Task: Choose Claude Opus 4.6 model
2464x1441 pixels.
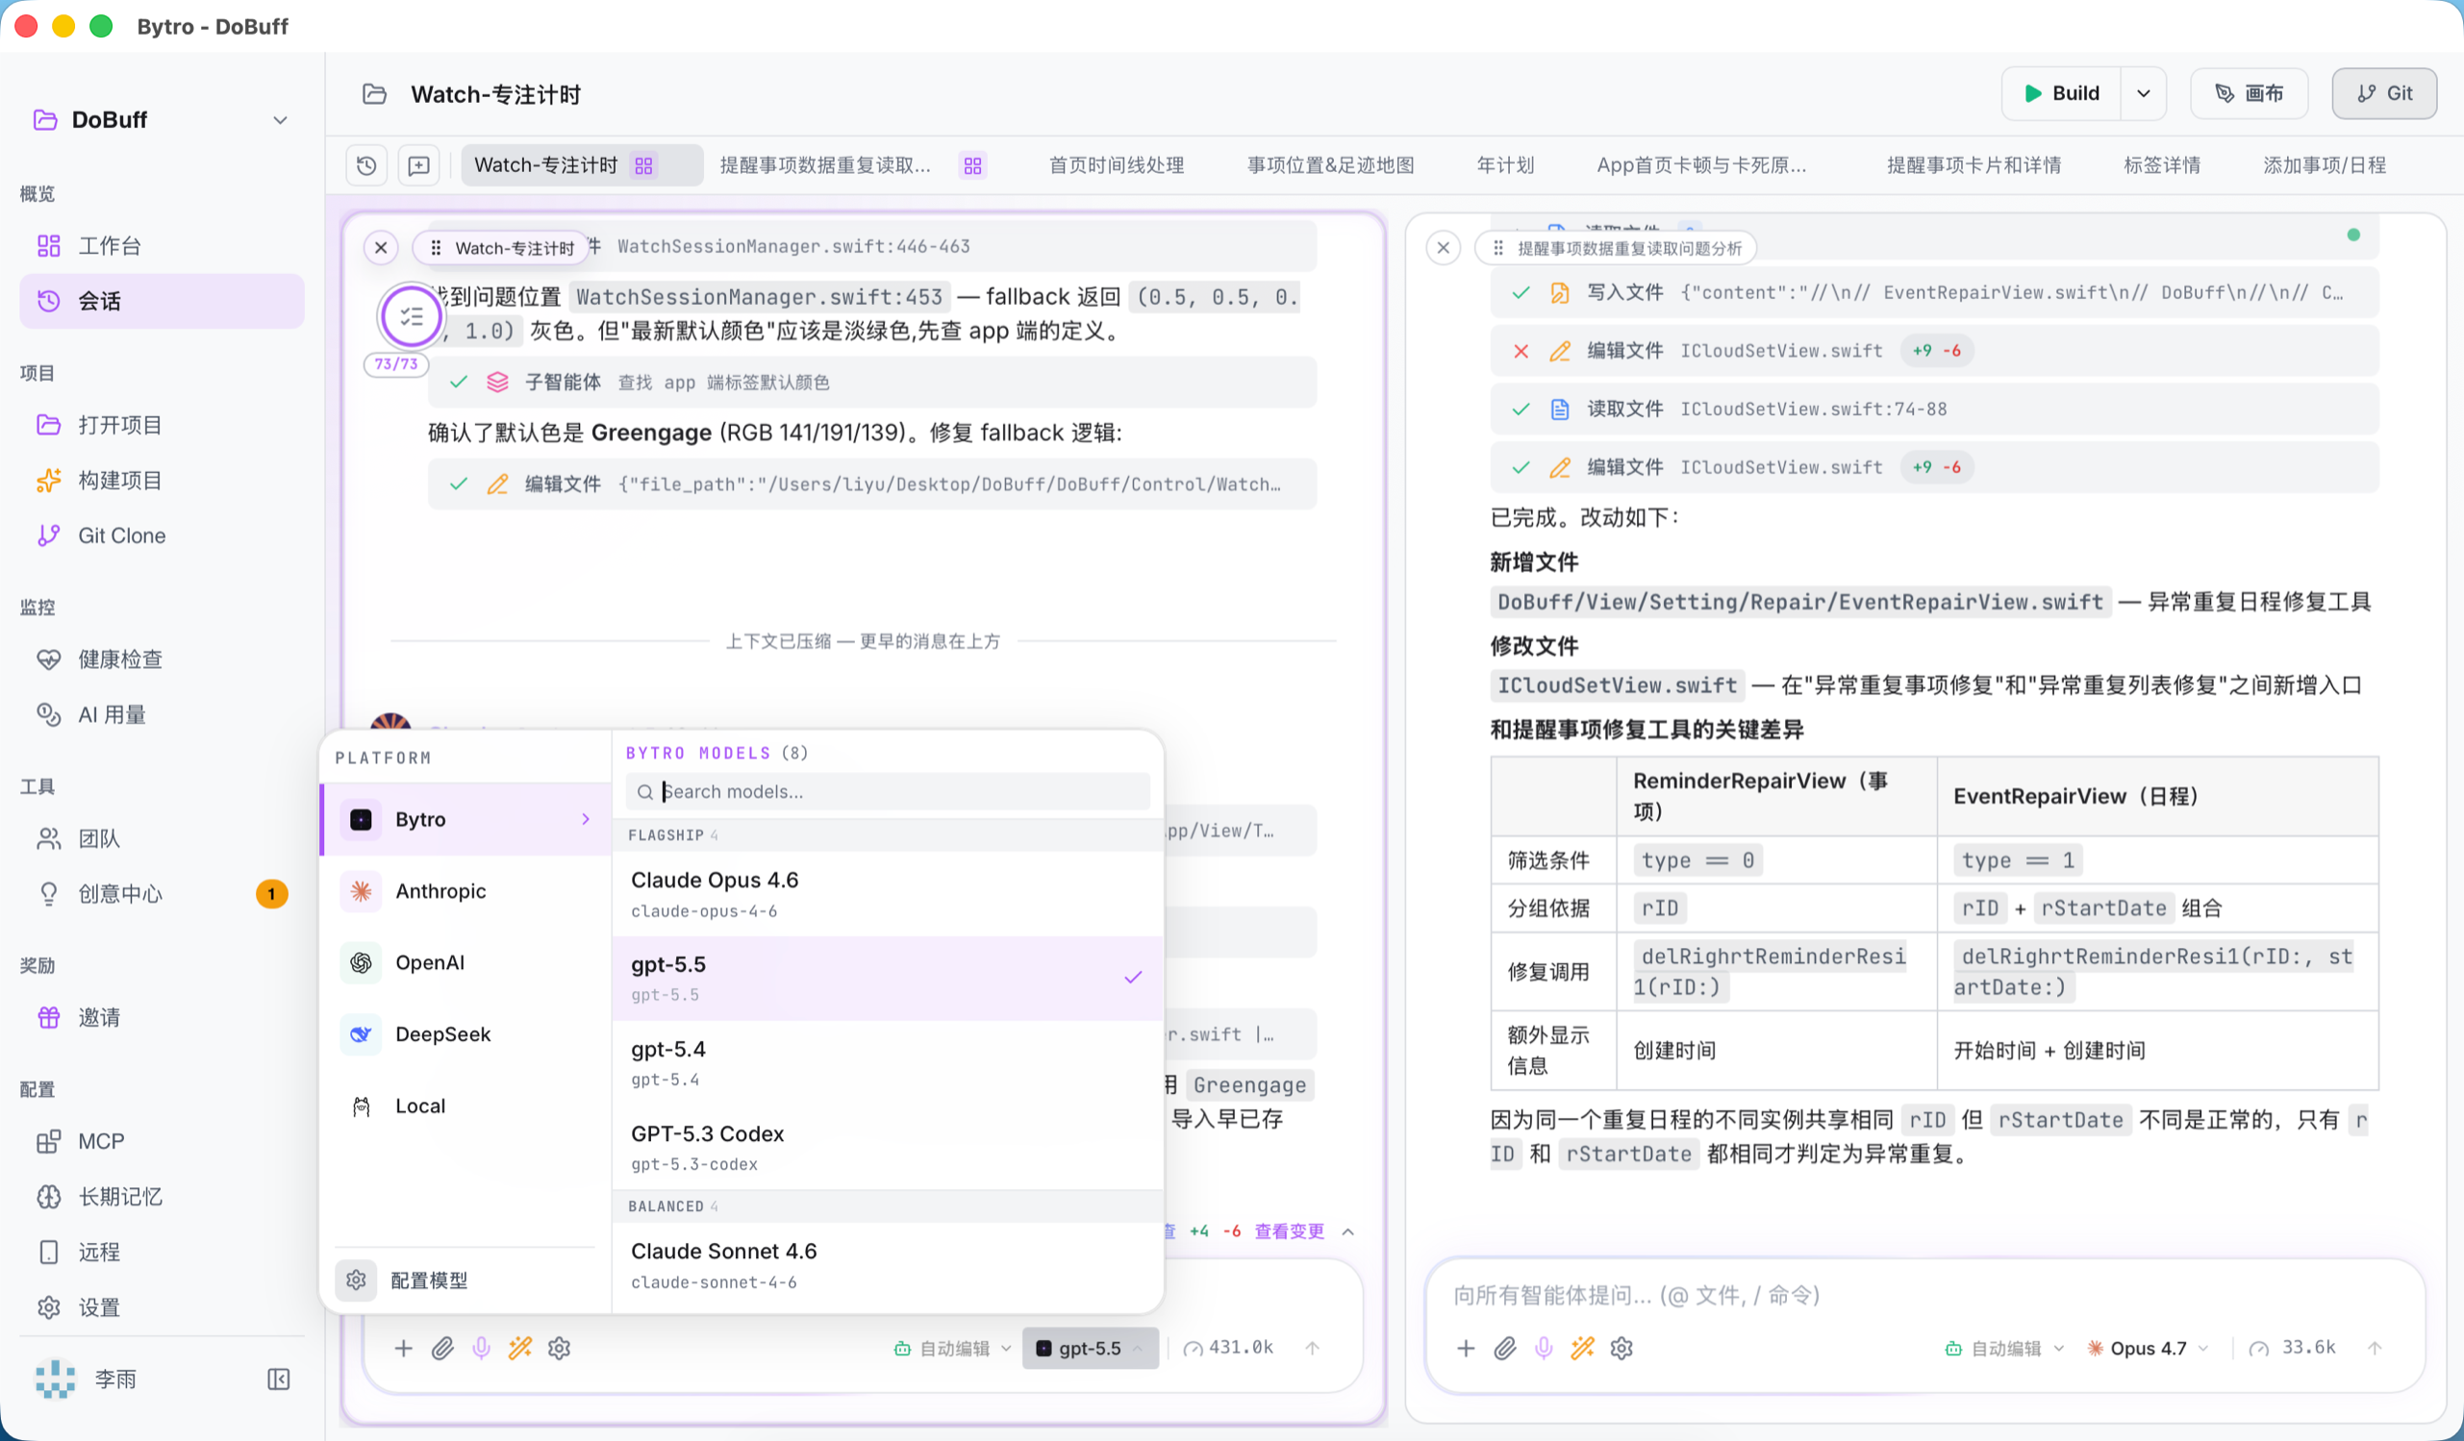Action: click(x=886, y=892)
